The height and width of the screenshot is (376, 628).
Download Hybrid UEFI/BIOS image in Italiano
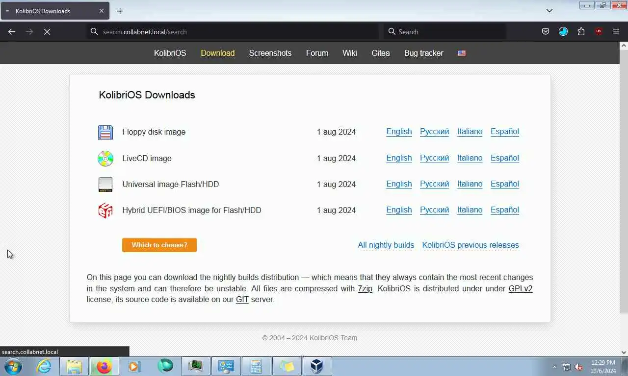pyautogui.click(x=470, y=210)
